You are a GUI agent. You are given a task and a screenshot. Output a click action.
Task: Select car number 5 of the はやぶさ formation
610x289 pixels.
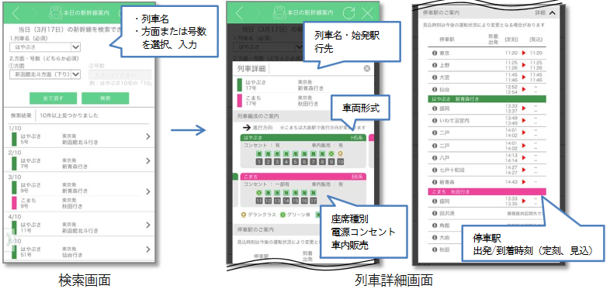(295, 162)
